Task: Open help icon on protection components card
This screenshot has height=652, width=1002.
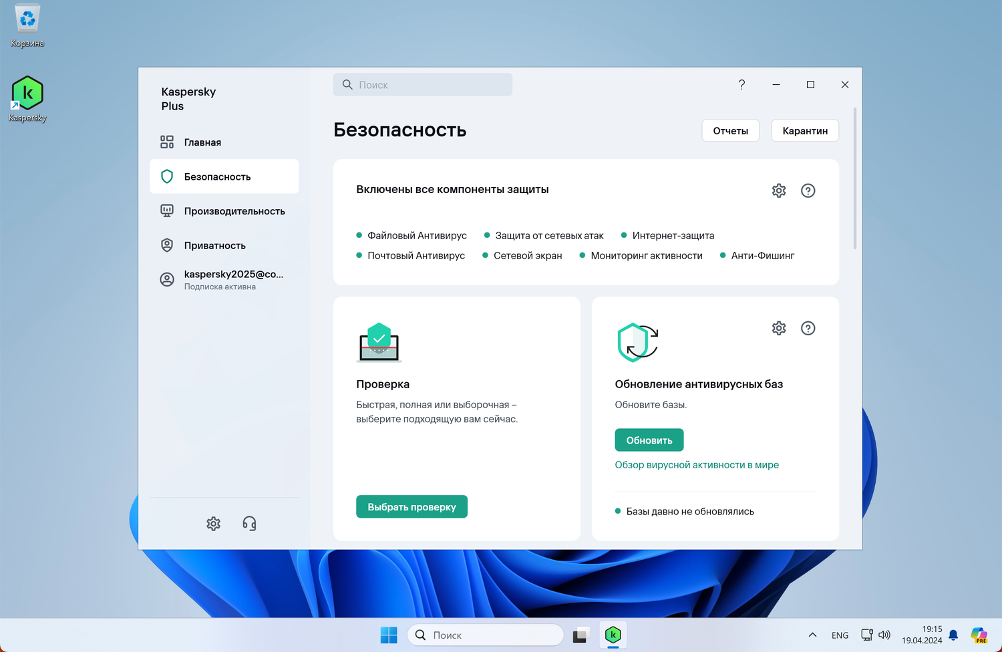Action: (x=808, y=190)
